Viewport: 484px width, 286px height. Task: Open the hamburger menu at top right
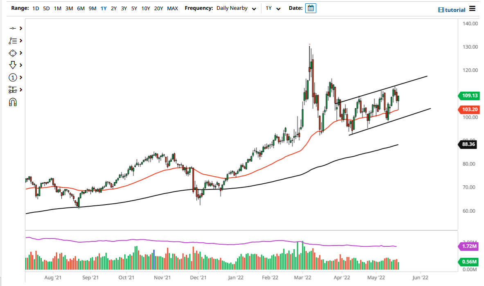473,9
